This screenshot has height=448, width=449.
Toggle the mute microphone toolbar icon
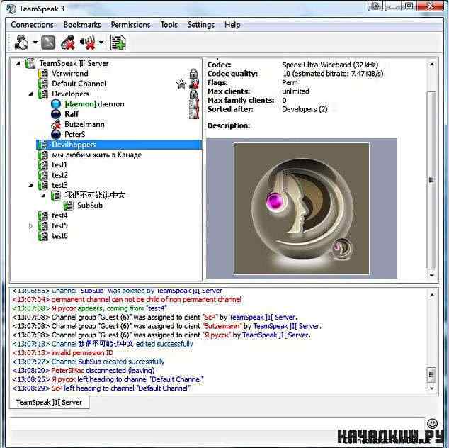coord(68,43)
